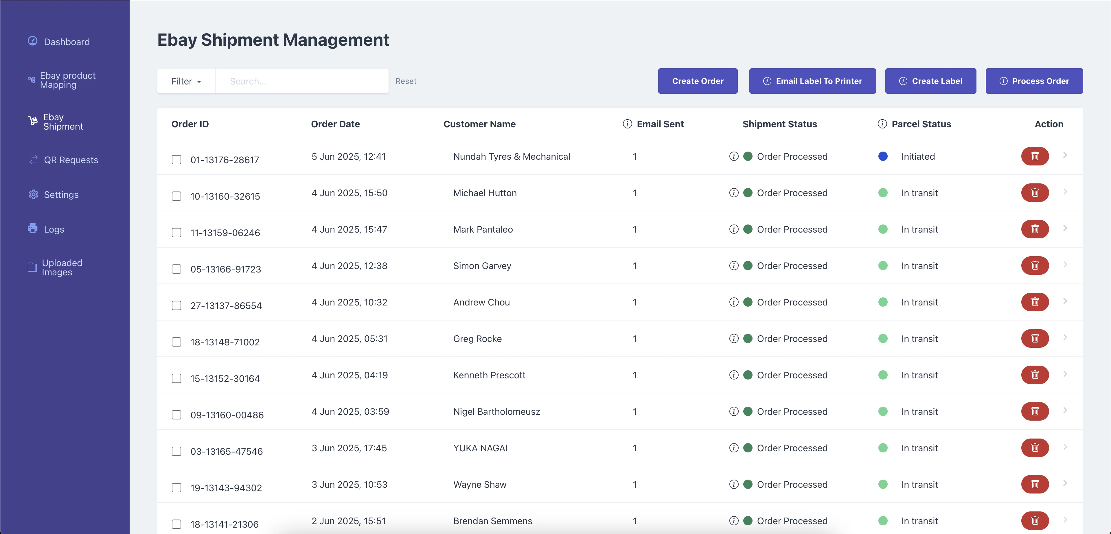The width and height of the screenshot is (1111, 534).
Task: Expand Nundah Tyres row with chevron
Action: click(x=1065, y=155)
